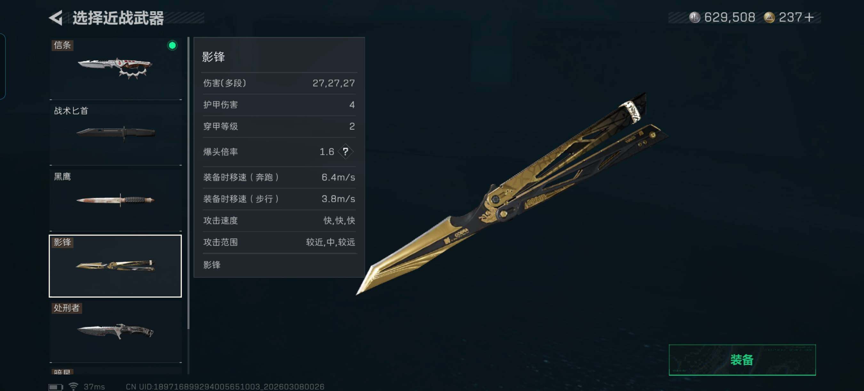
Task: Select the 处刑者 knife
Action: (x=116, y=332)
